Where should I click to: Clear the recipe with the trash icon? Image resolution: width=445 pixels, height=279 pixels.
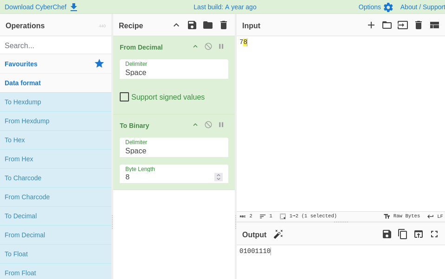(x=224, y=25)
